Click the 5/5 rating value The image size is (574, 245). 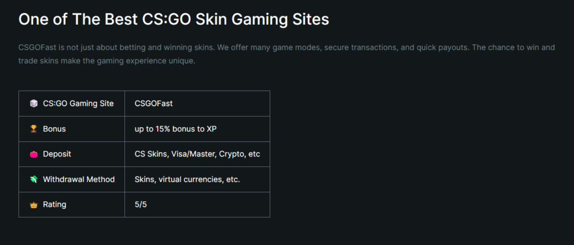click(141, 205)
